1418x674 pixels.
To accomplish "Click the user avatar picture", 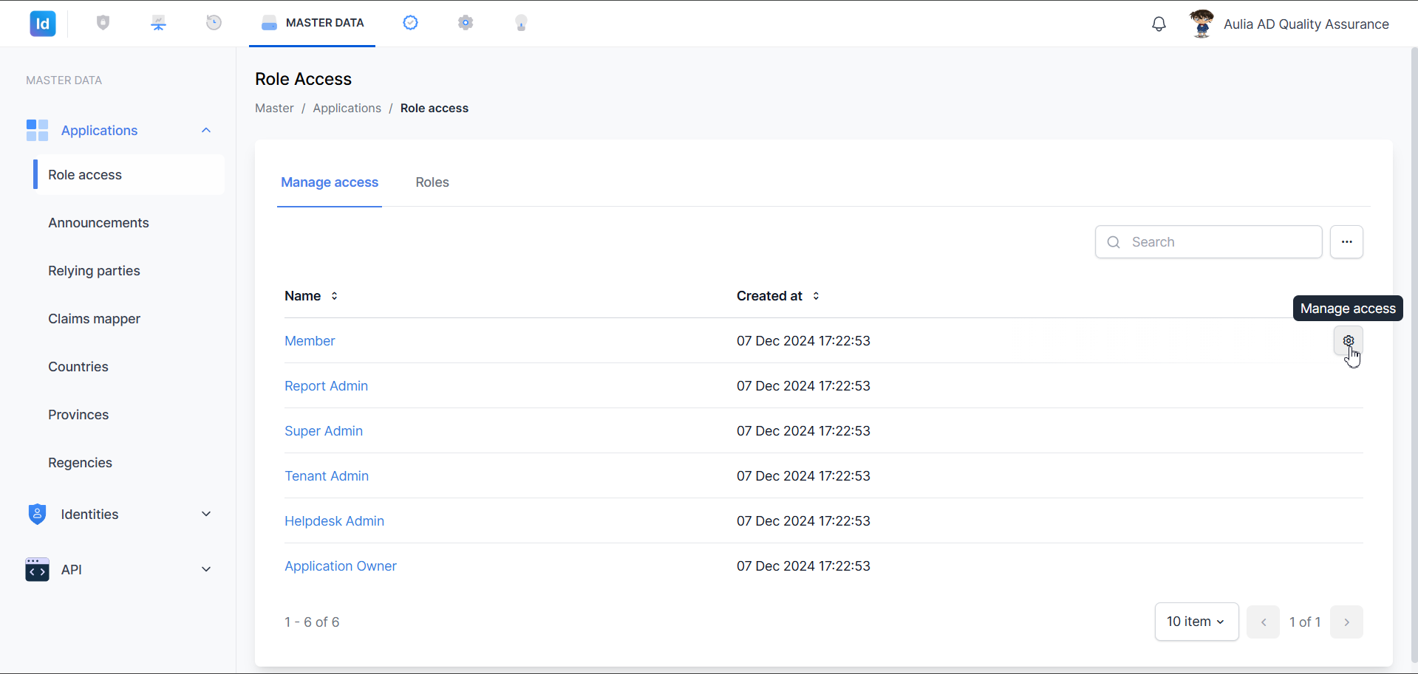I will [1201, 24].
